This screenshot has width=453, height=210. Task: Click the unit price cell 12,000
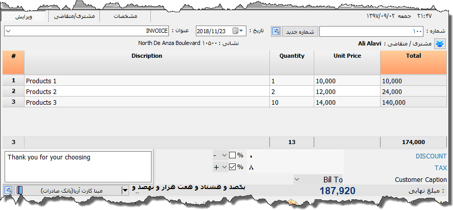tap(347, 91)
